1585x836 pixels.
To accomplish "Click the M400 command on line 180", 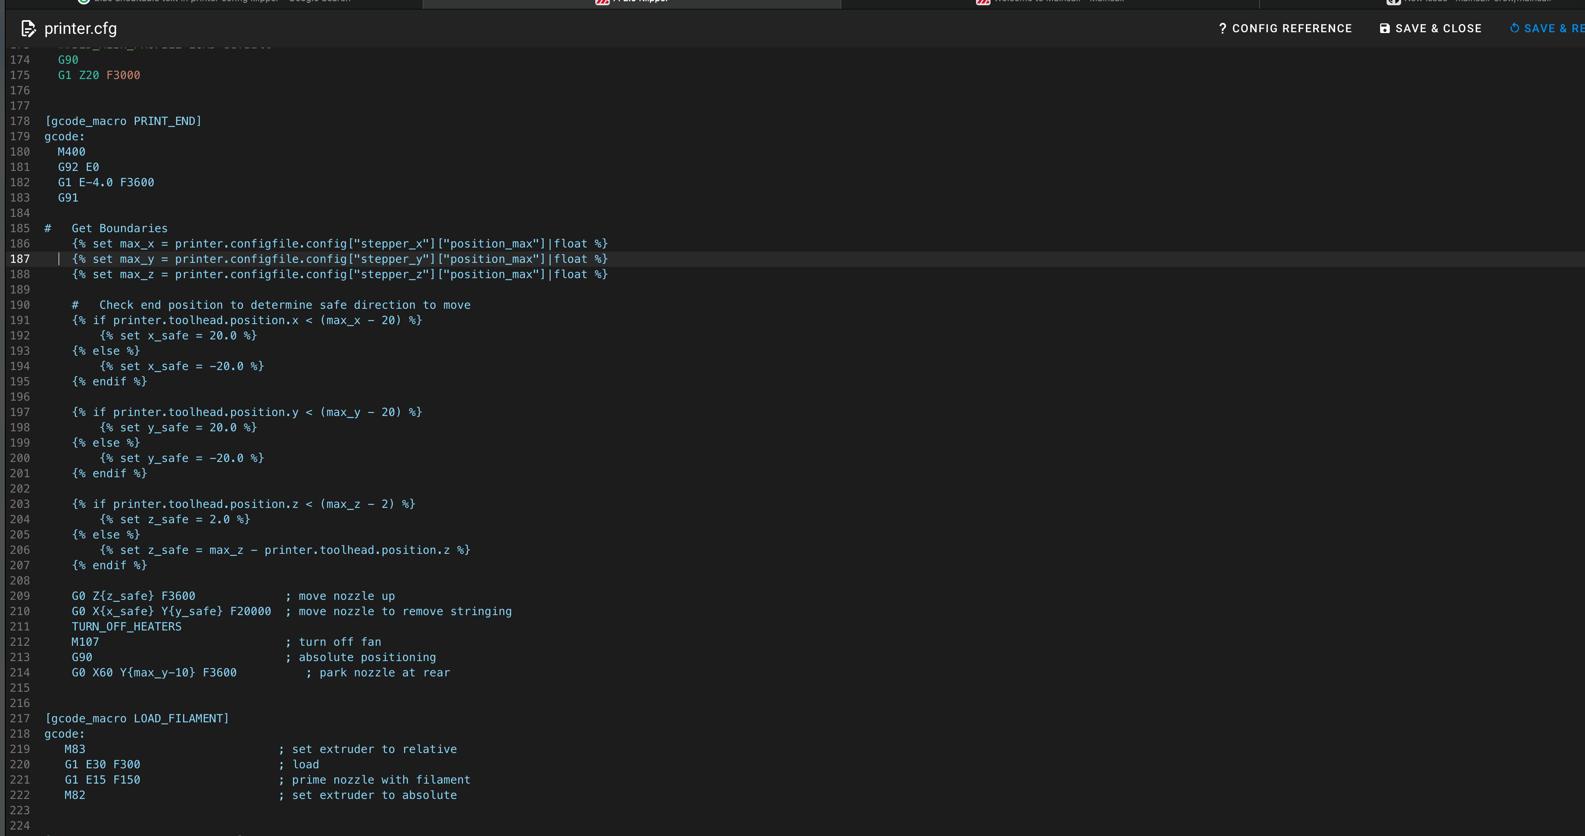I will [x=72, y=151].
